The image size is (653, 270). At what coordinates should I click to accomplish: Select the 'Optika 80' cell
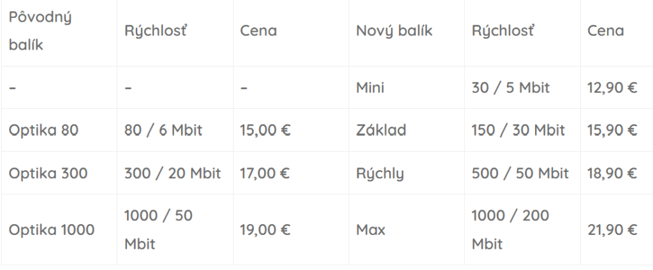click(x=43, y=130)
